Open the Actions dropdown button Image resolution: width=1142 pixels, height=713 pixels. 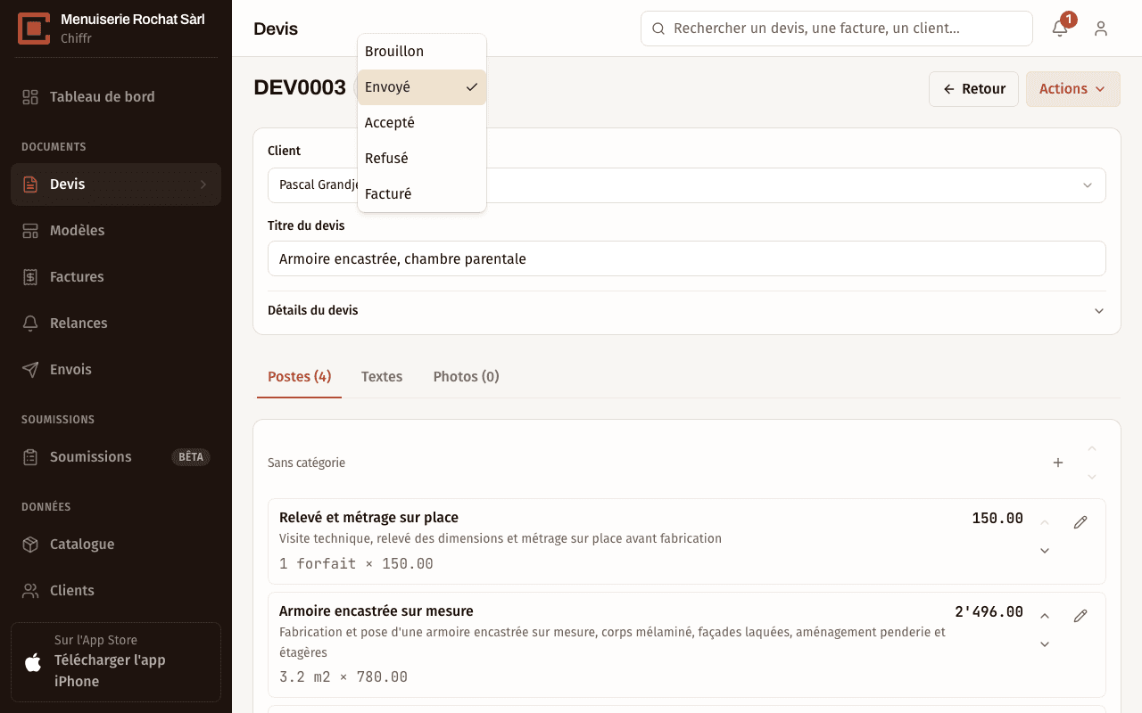[x=1073, y=89]
